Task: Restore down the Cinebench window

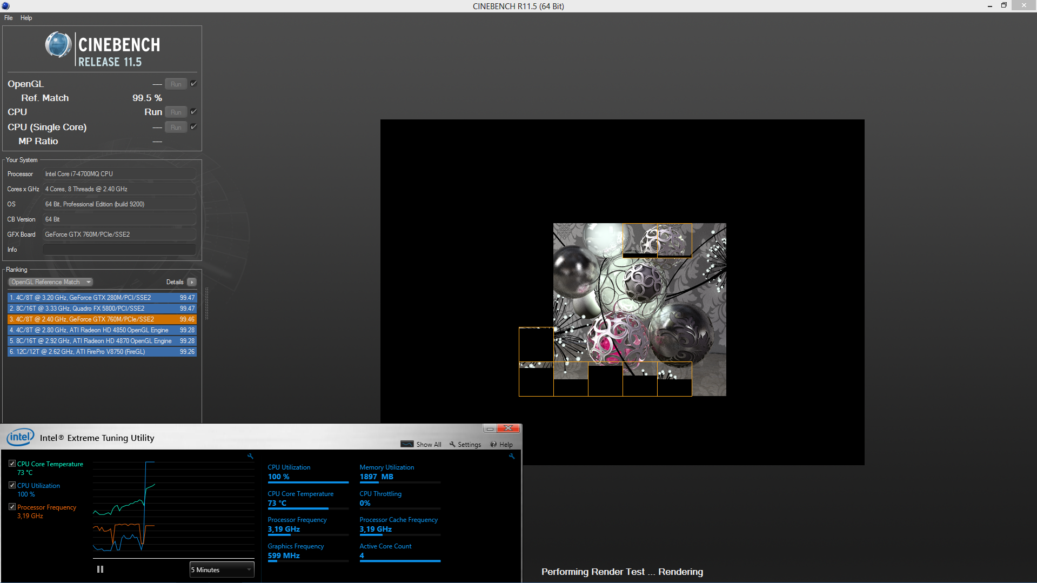Action: (x=1003, y=5)
